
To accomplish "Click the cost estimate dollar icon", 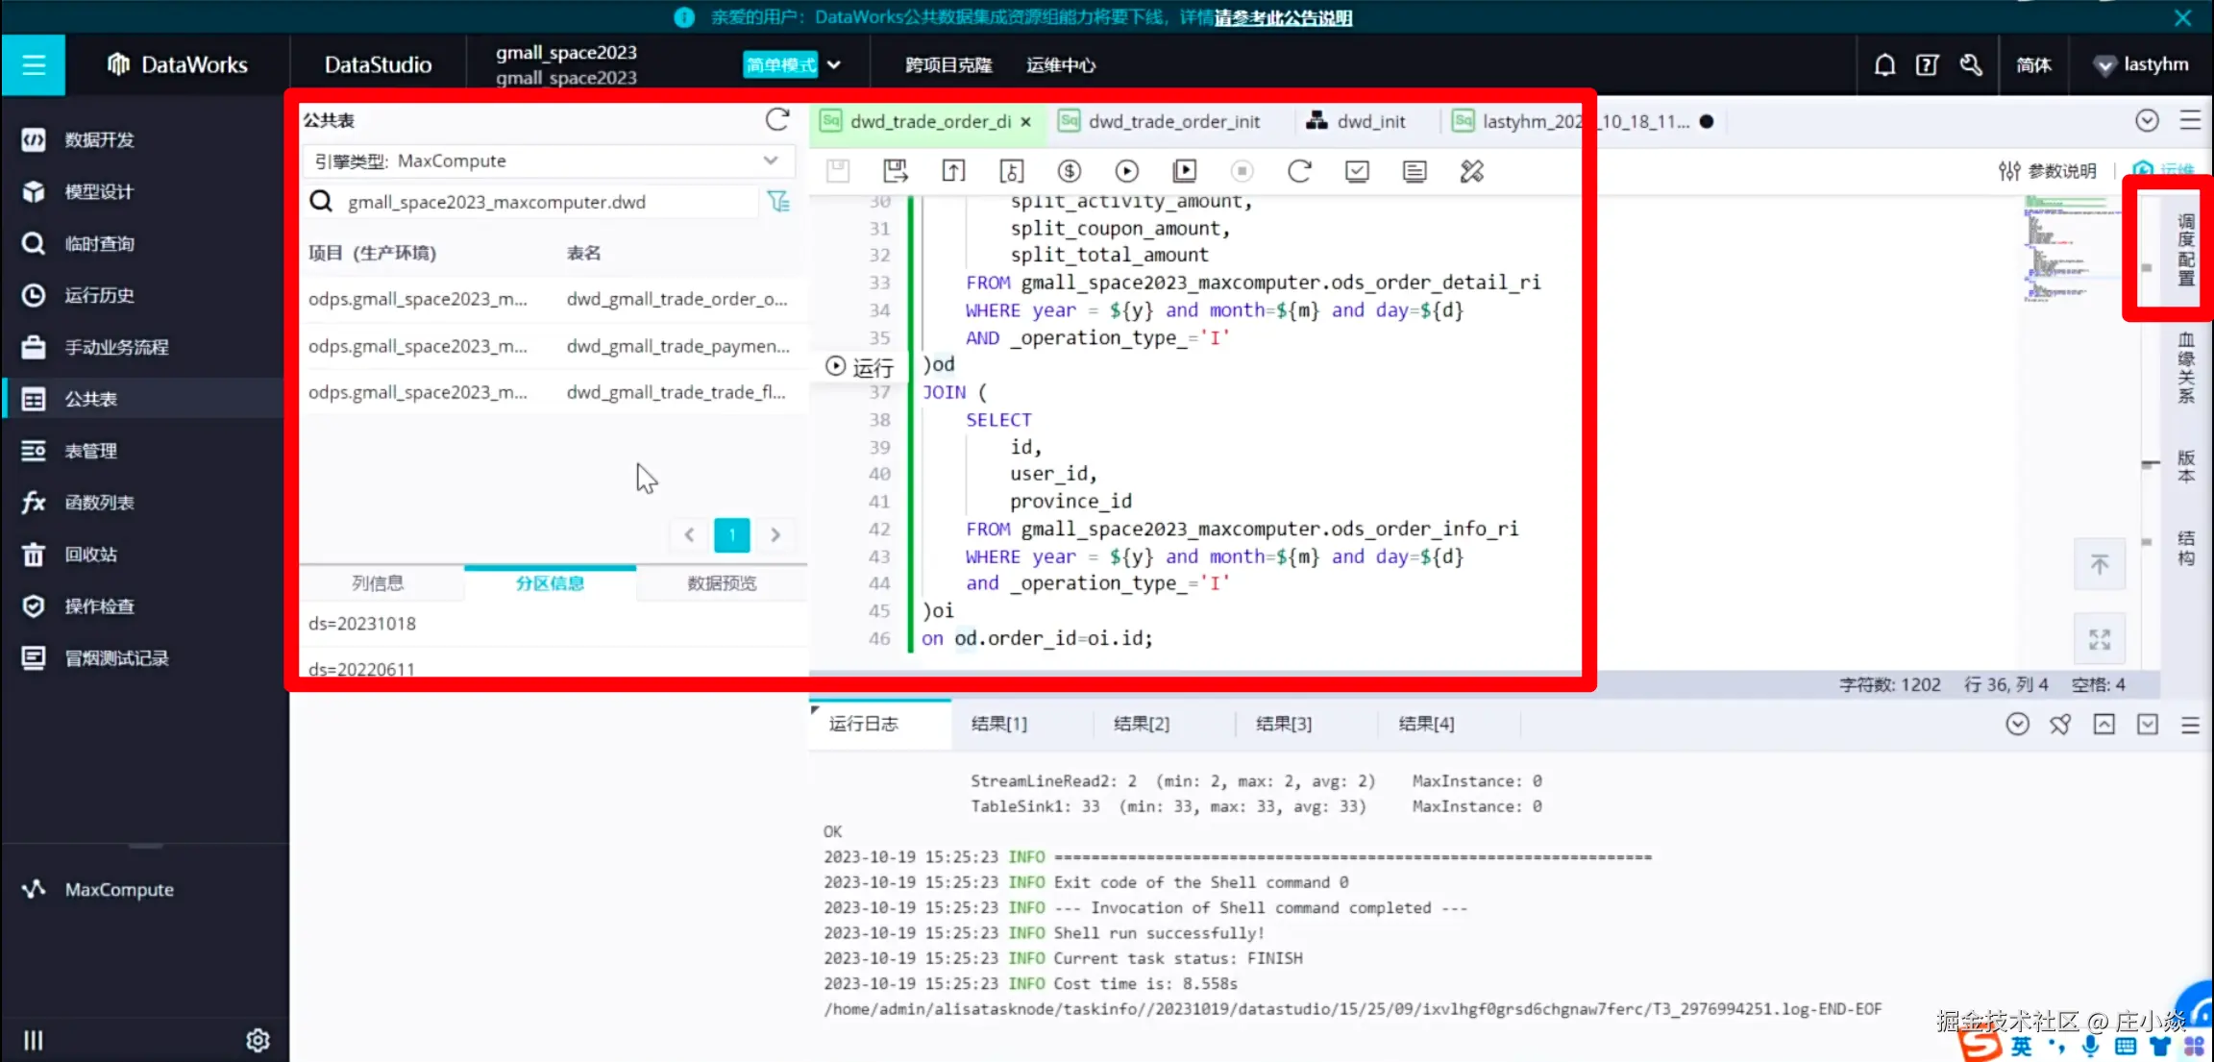I will pos(1069,171).
